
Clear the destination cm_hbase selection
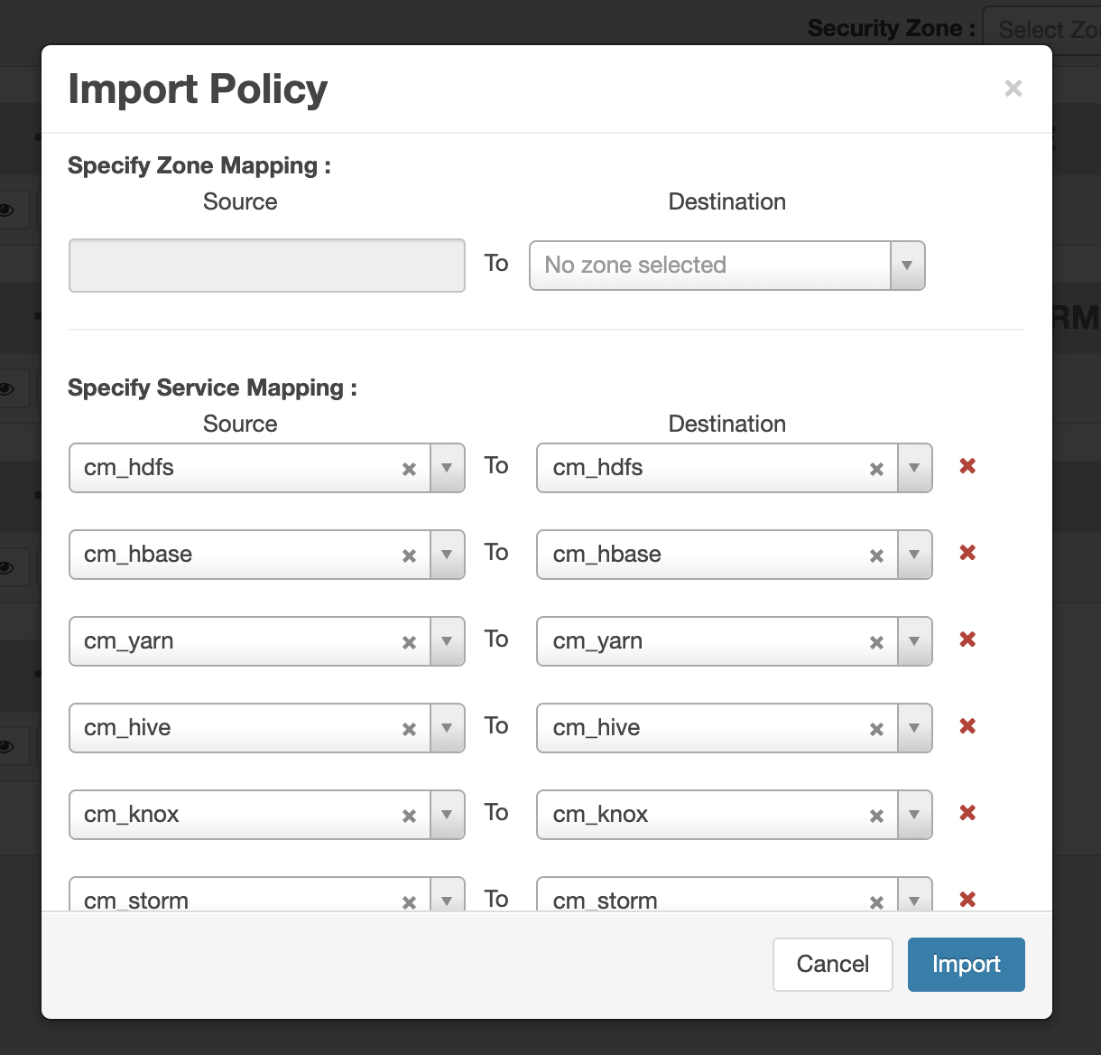876,556
